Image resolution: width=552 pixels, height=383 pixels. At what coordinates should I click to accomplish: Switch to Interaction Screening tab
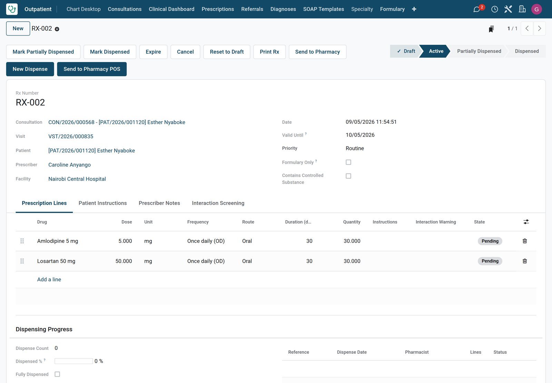point(218,203)
